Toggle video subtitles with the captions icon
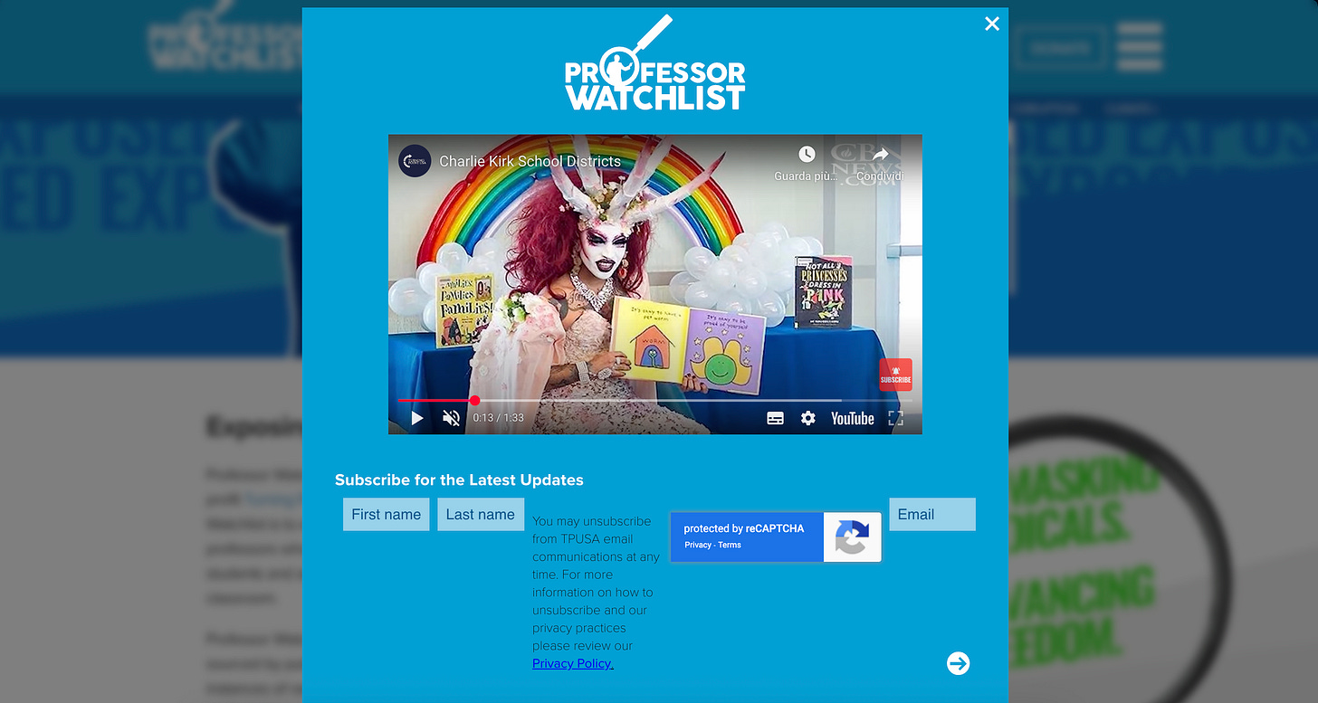The width and height of the screenshot is (1318, 703). click(775, 418)
